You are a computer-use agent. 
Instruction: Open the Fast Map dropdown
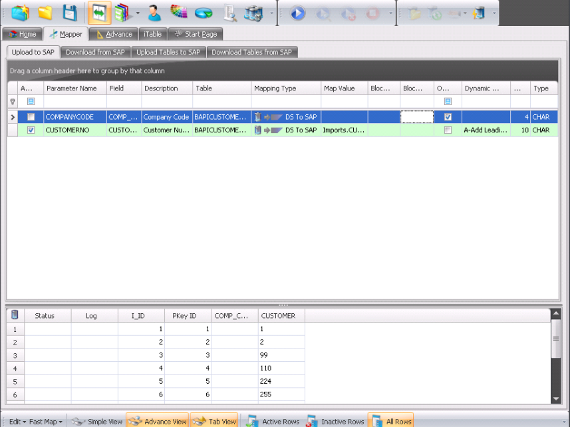pyautogui.click(x=46, y=422)
